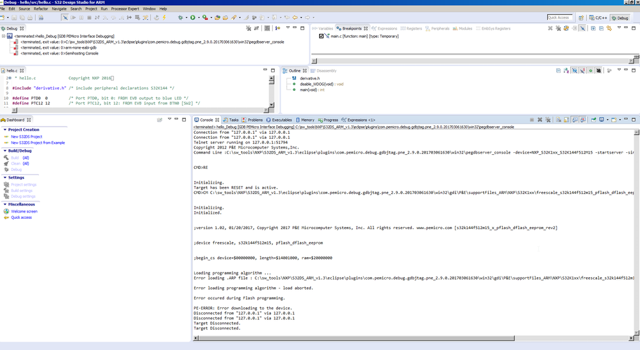Click New S32DS Project from Example link
The width and height of the screenshot is (640, 350).
click(x=38, y=143)
